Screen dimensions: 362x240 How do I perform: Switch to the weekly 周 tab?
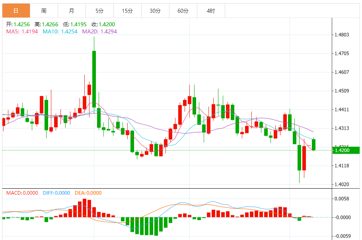[44, 11]
